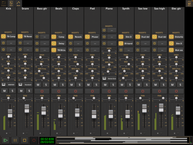Toggle power for Elec gtr Wah wa insert
The image size is (193, 145).
(171, 50)
